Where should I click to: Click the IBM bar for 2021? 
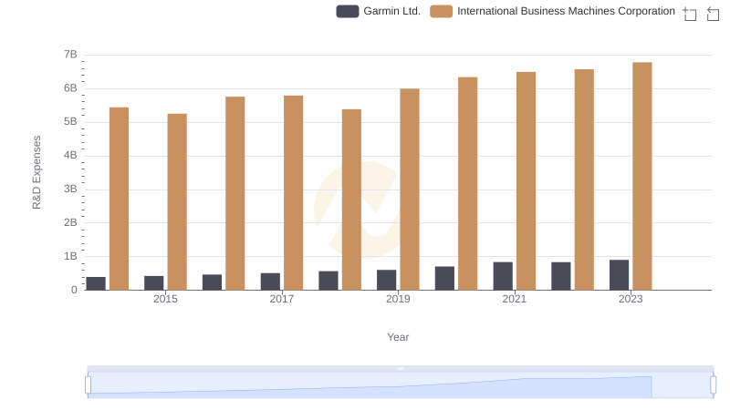pos(526,180)
